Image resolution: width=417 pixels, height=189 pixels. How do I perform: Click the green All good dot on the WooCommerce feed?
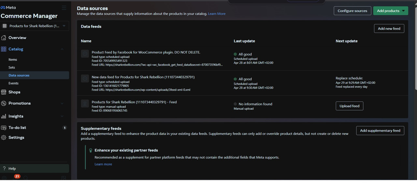click(235, 54)
